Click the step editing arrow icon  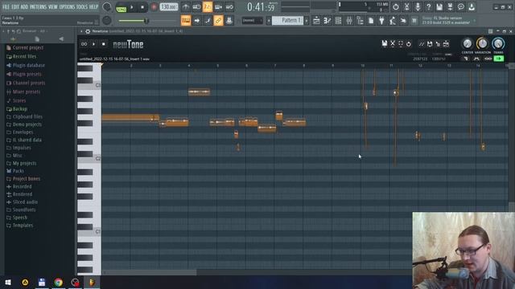196,21
